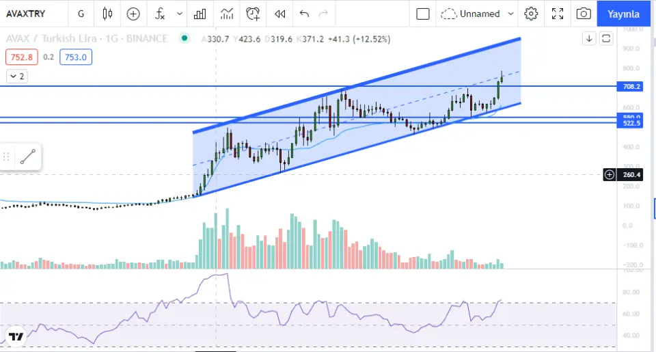Open the candlestick chart type selector
Image resolution: width=656 pixels, height=352 pixels.
(x=107, y=14)
